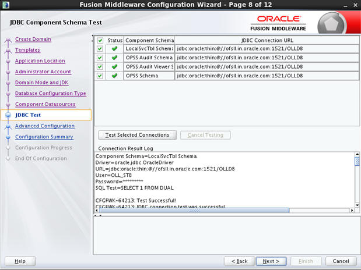The height and width of the screenshot is (270, 361).
Task: Select the OPSS Audit Viewer name cell
Action: [149, 67]
